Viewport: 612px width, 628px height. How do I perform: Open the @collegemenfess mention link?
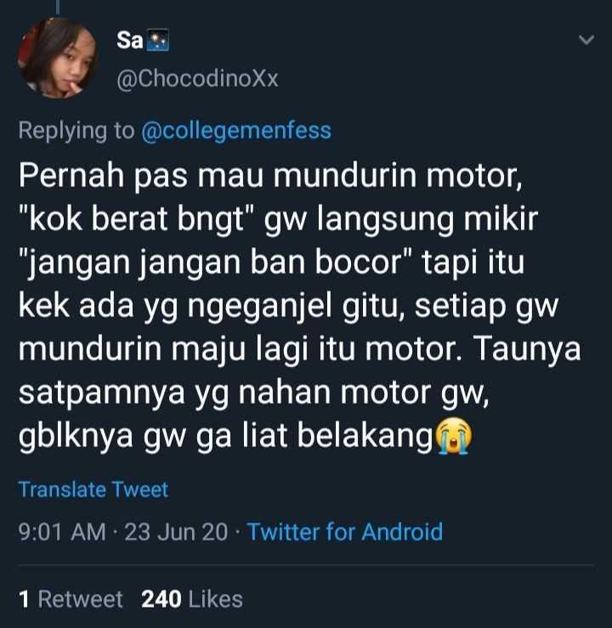click(x=236, y=131)
